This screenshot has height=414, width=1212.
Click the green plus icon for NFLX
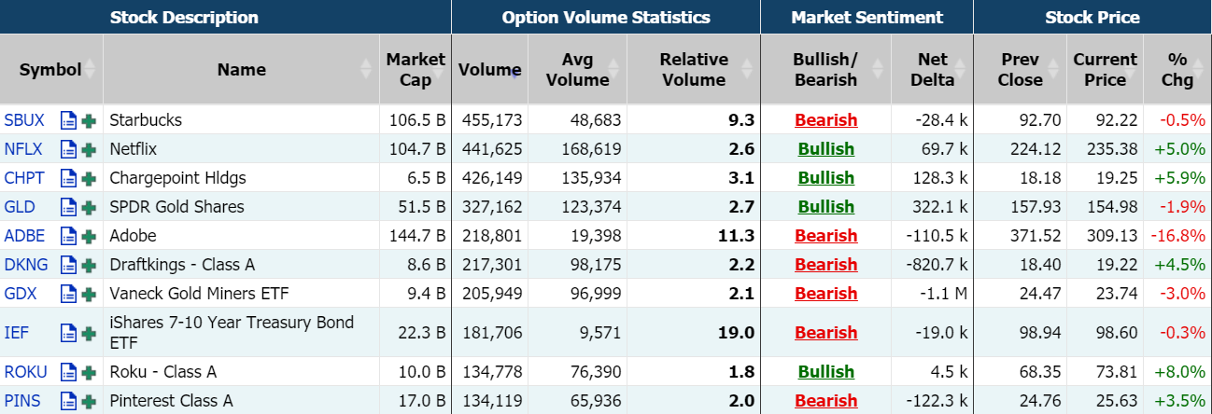click(89, 149)
